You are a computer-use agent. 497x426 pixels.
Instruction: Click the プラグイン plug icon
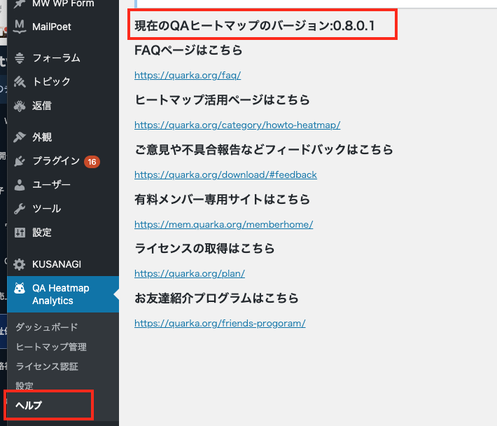tap(20, 161)
